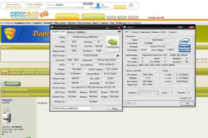The image size is (208, 138).
Task: Click the Core Speed value 1200.1 MHz
Action: (147, 75)
